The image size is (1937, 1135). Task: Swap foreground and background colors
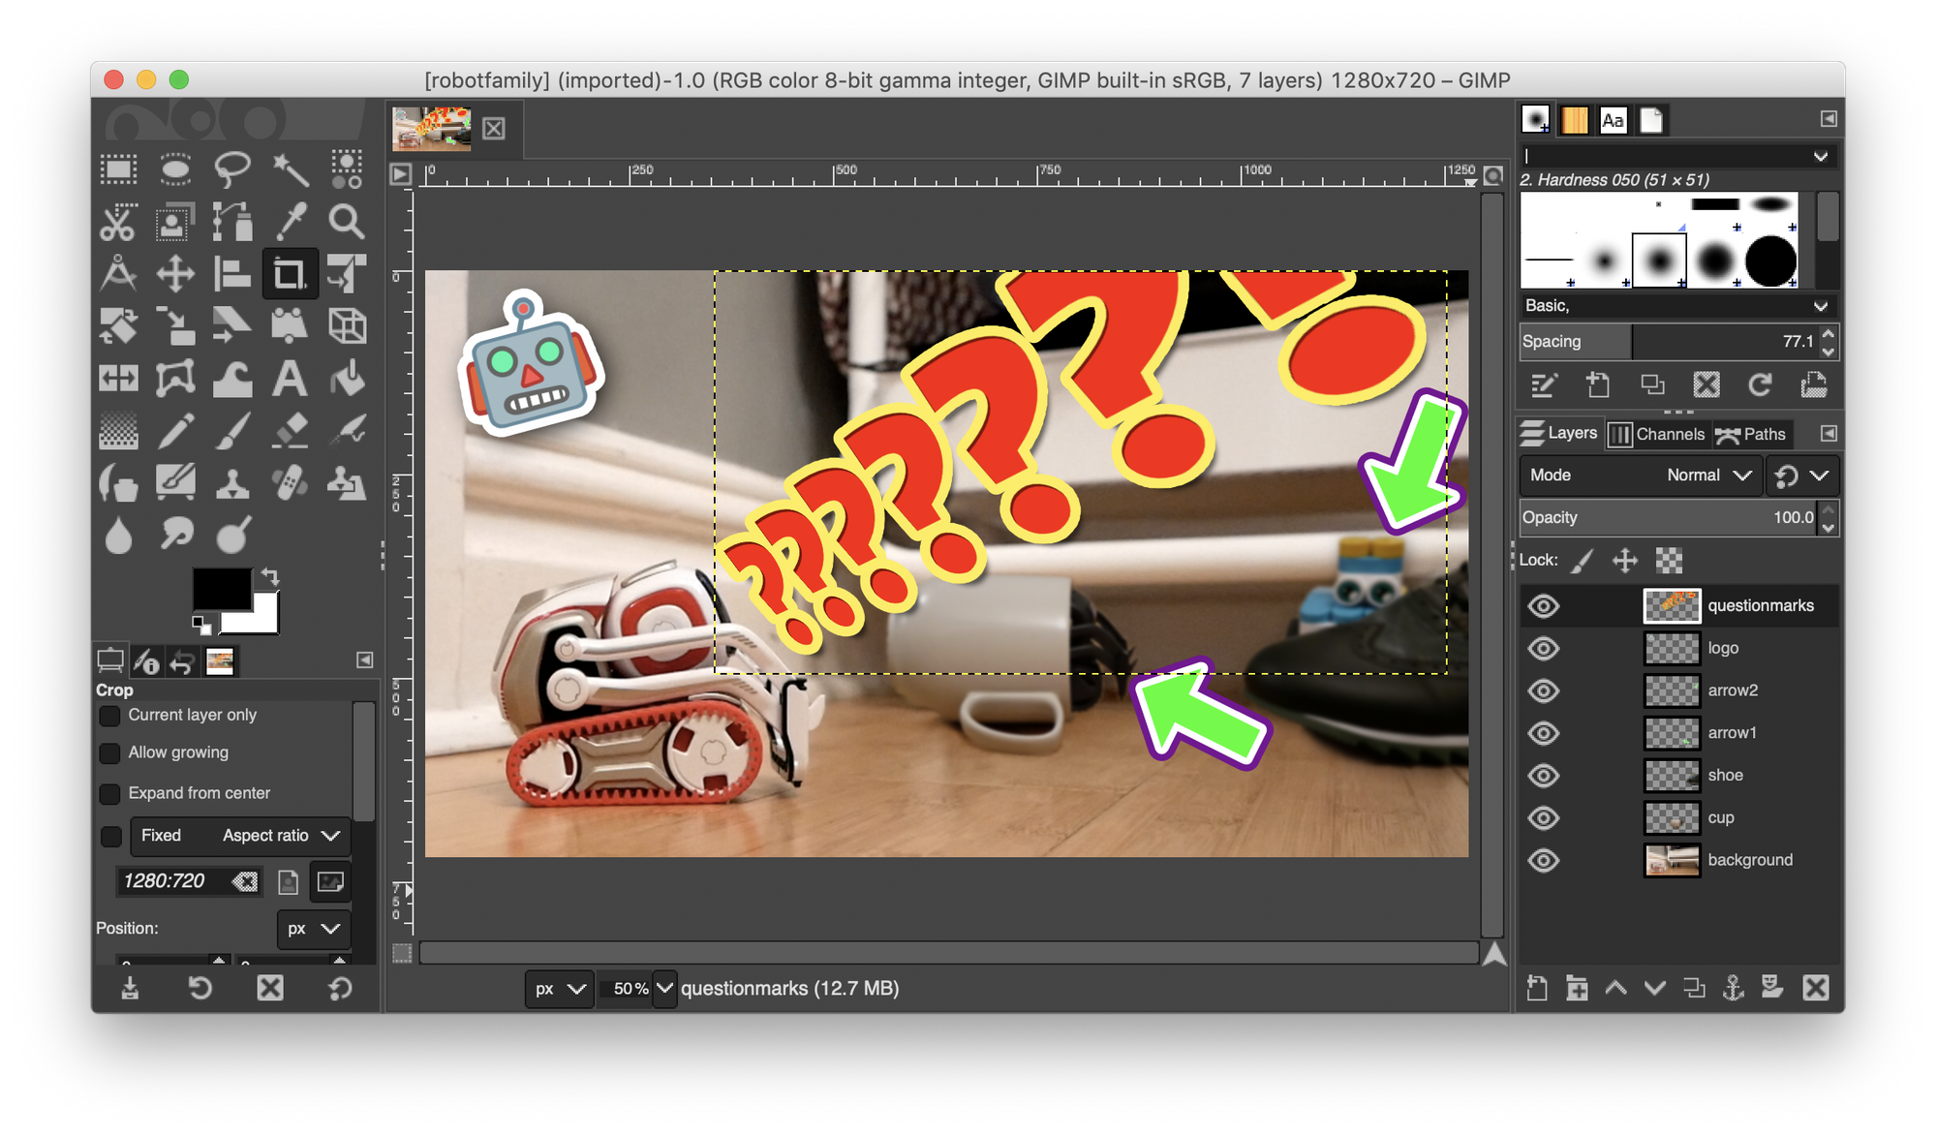(270, 577)
